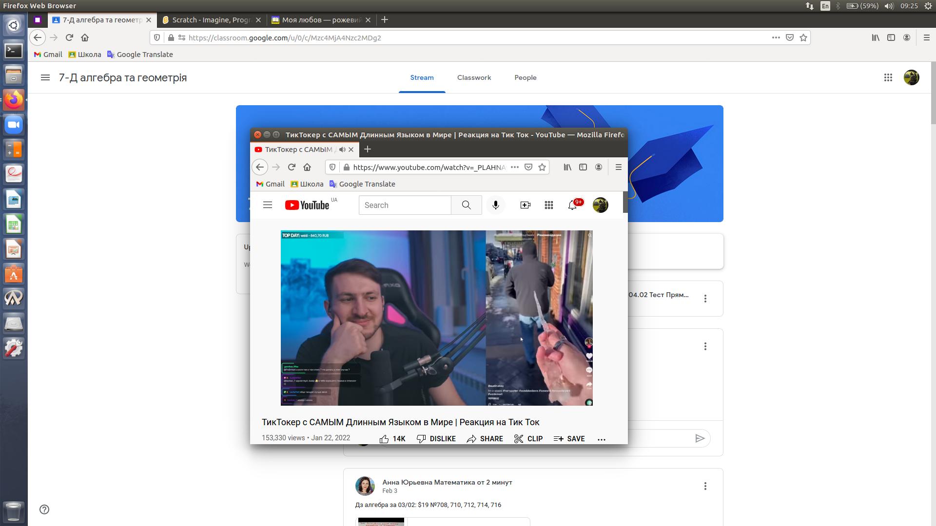Viewport: 936px width, 526px height.
Task: Open three-dot menu on Анна Юрьевна post
Action: click(x=705, y=486)
